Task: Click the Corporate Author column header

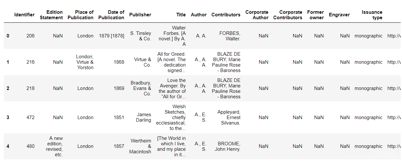Action: (x=257, y=15)
